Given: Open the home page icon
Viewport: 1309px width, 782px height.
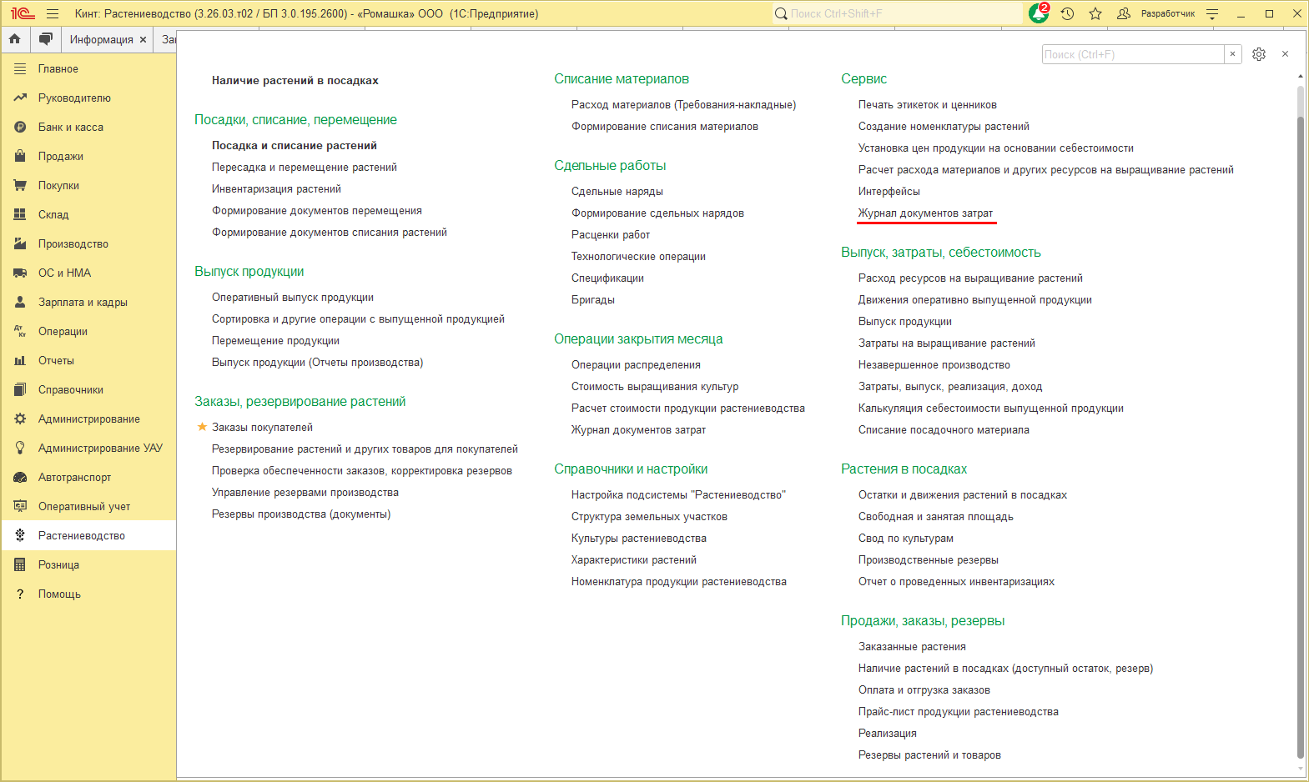Looking at the screenshot, I should (x=15, y=39).
